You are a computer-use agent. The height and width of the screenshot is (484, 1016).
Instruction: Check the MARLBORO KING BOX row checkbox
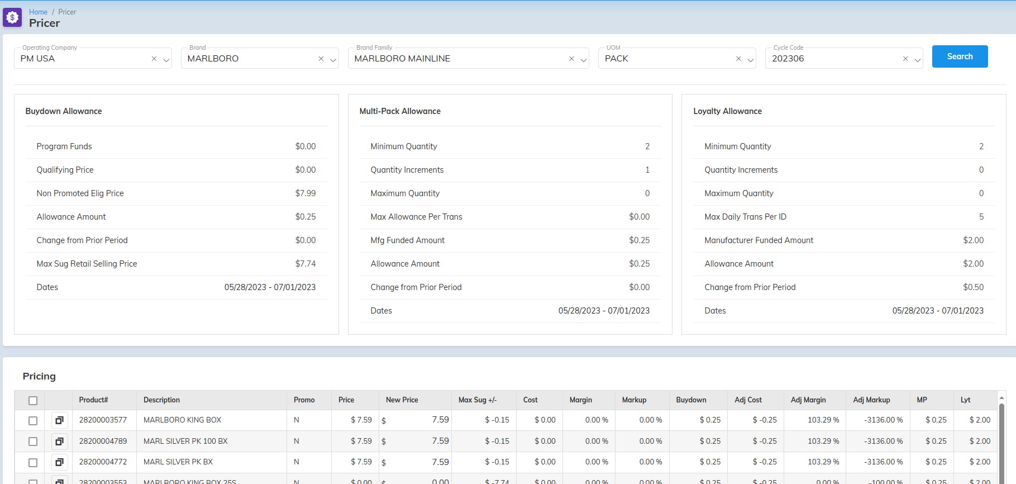click(x=33, y=420)
